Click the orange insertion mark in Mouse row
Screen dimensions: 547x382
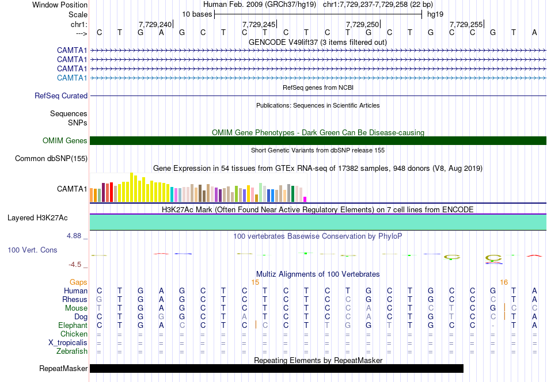[504, 307]
